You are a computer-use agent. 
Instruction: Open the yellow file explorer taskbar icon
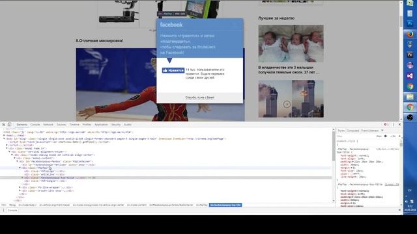tap(410, 97)
